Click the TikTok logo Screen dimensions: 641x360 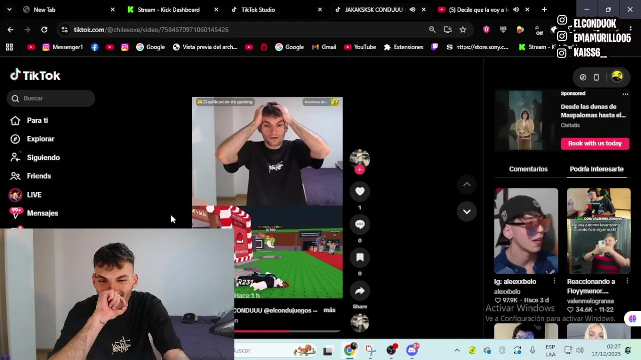[36, 75]
